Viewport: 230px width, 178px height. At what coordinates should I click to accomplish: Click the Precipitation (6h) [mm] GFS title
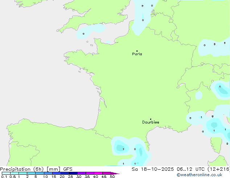coord(36,169)
